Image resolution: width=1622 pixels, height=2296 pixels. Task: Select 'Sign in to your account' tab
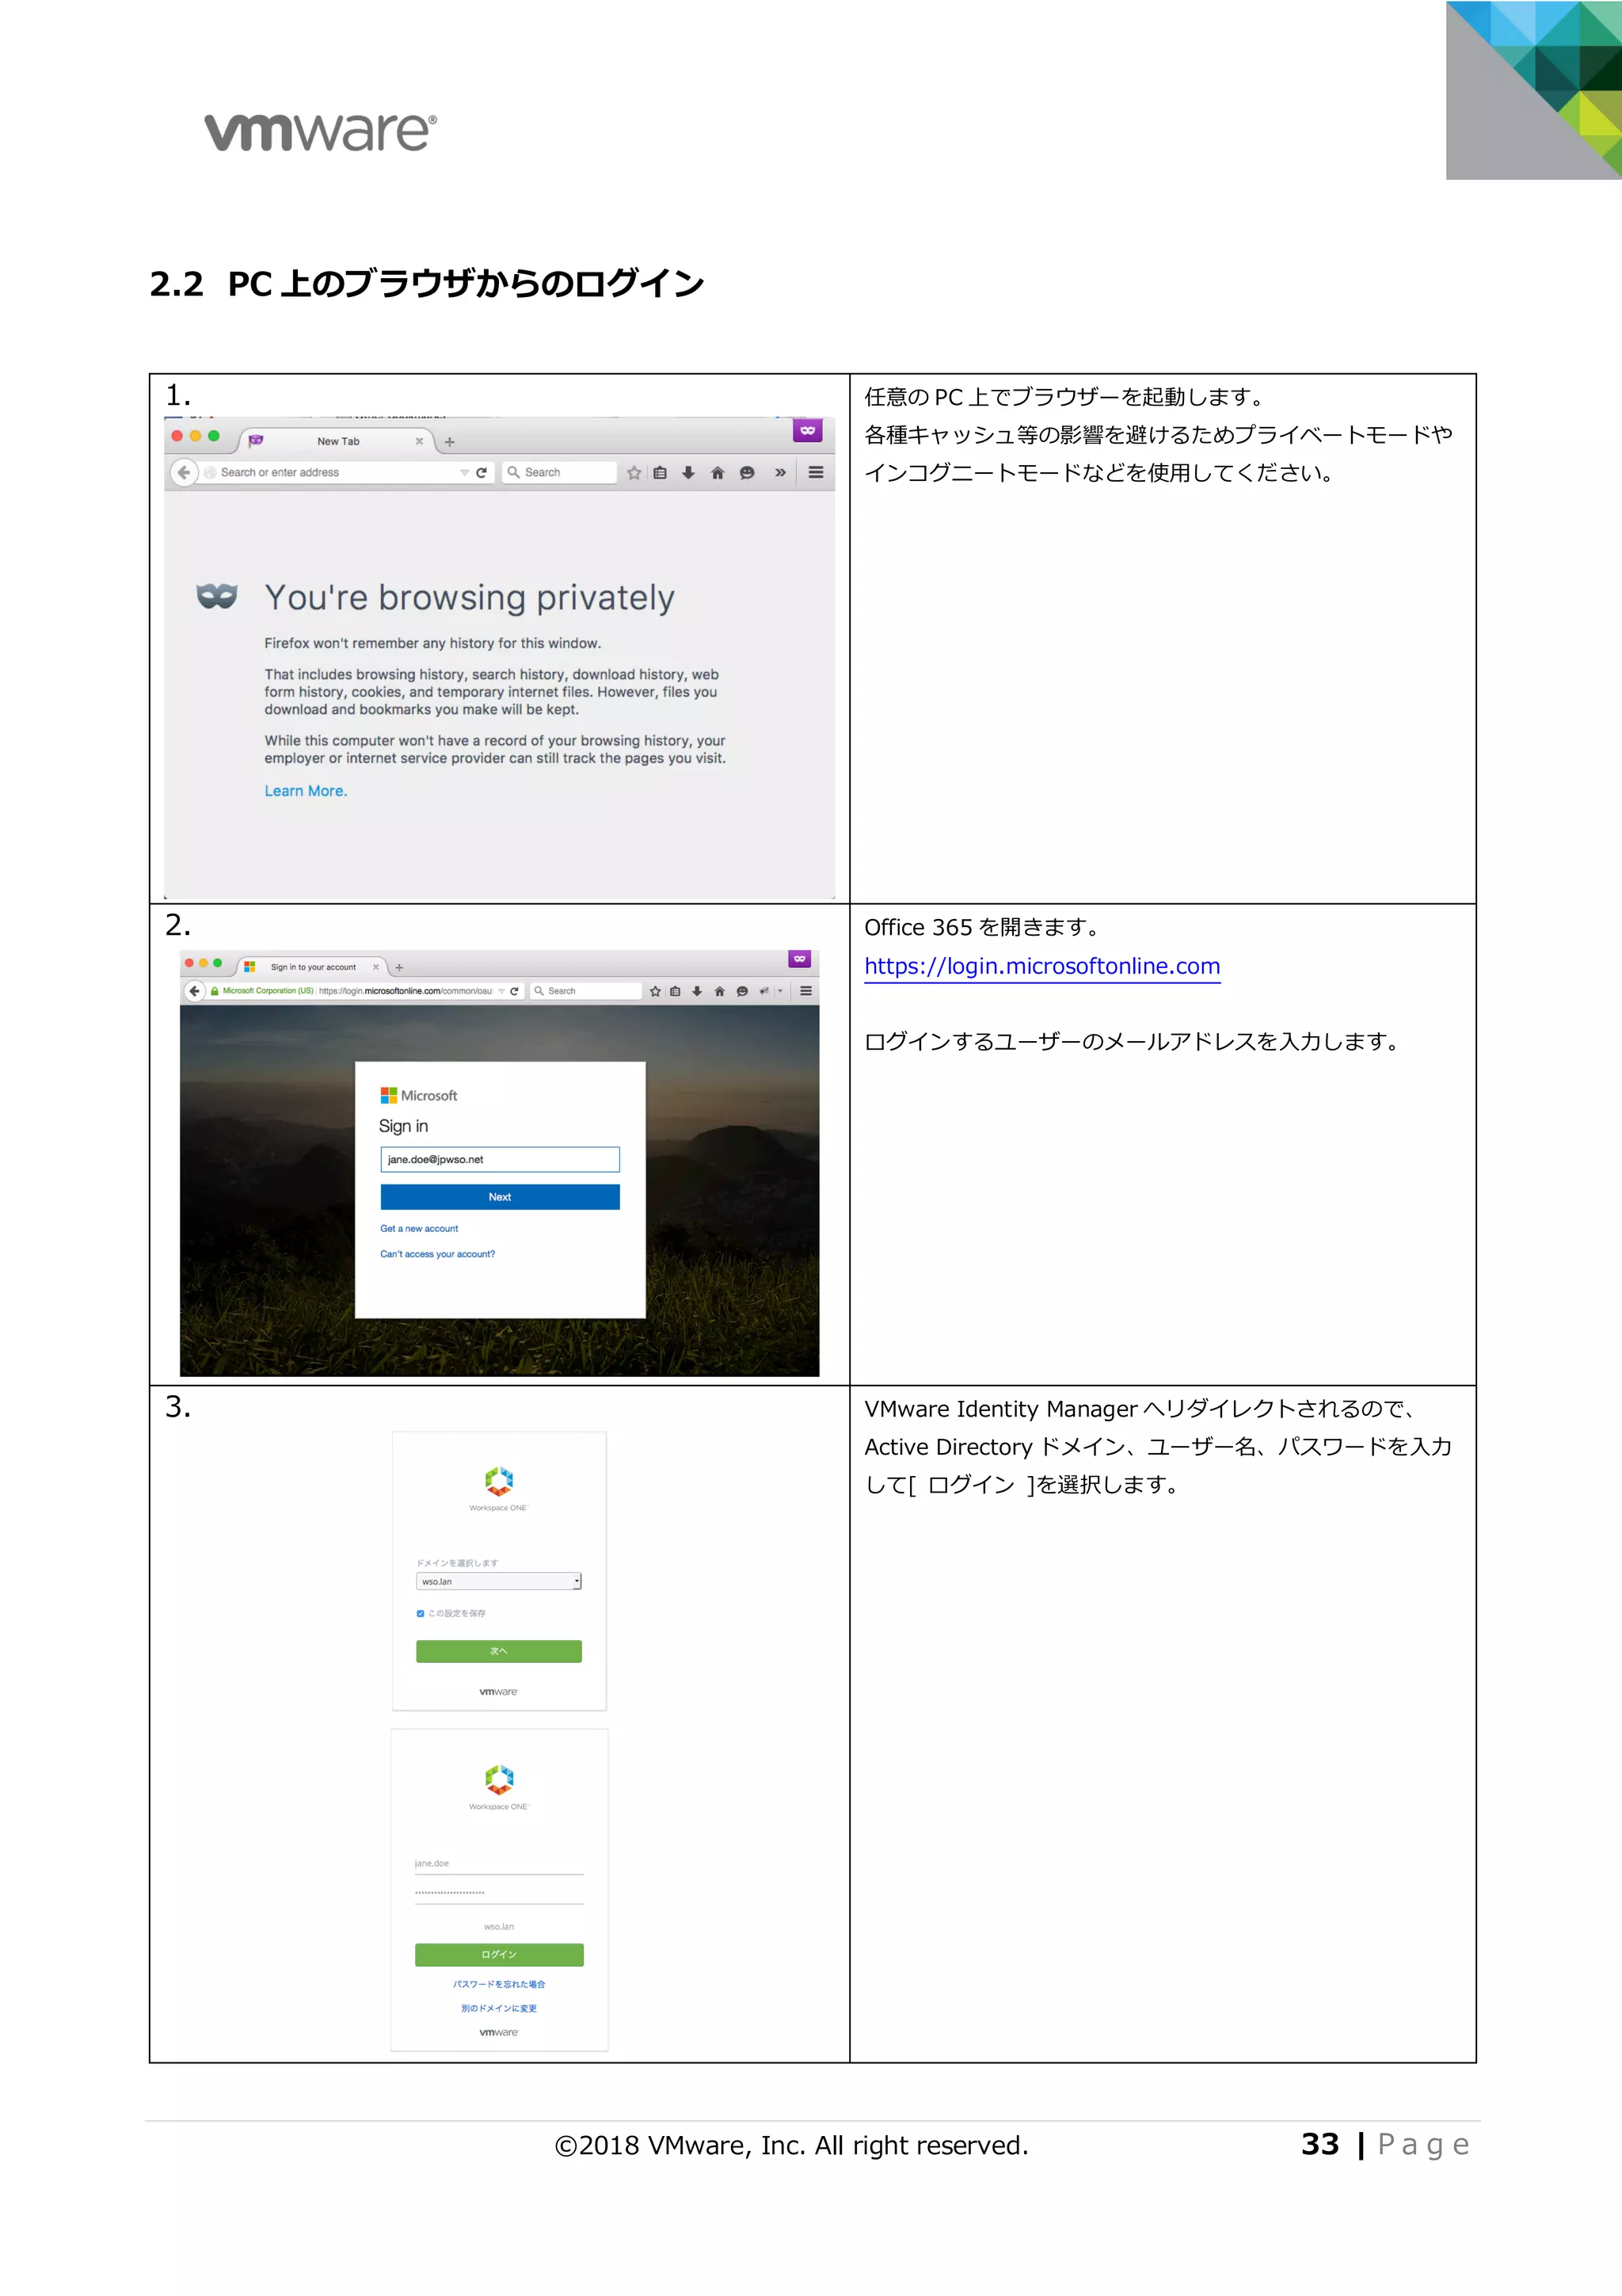313,967
